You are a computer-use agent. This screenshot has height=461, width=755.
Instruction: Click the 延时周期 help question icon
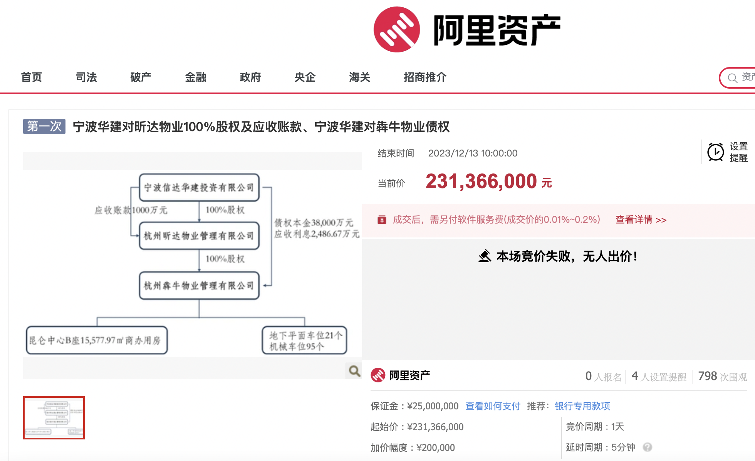(x=648, y=447)
